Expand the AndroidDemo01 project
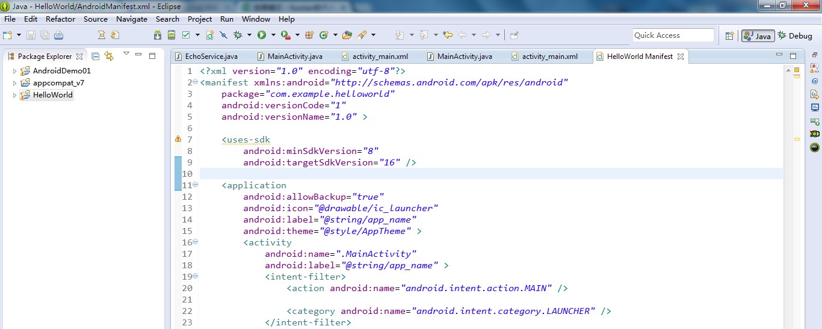 click(x=15, y=71)
